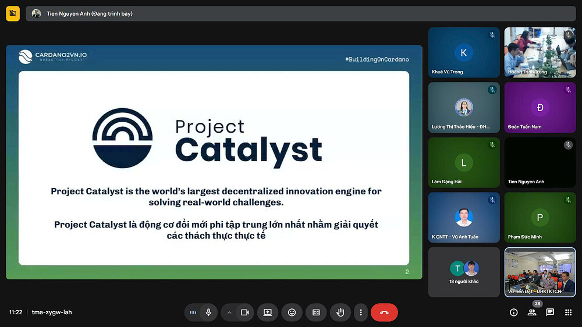Click muted mic icon on Hoàng Trịnh Trung
Image resolution: width=582 pixels, height=327 pixels.
pos(568,35)
